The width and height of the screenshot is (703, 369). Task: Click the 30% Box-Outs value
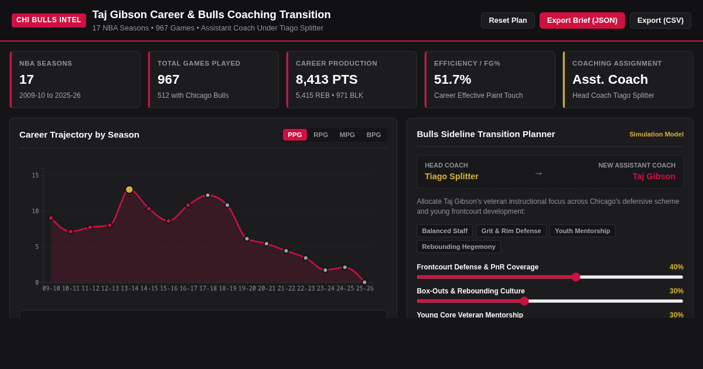click(x=677, y=291)
